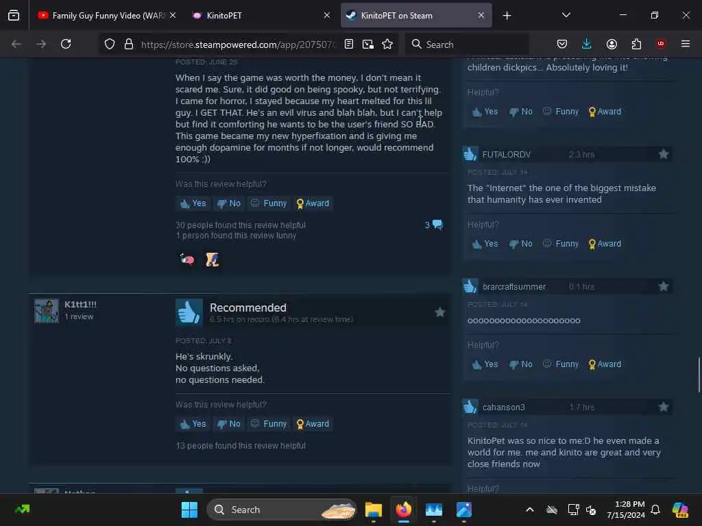Screen dimensions: 702x526
Task: Mark the dickpics review as Funny
Action: click(561, 112)
